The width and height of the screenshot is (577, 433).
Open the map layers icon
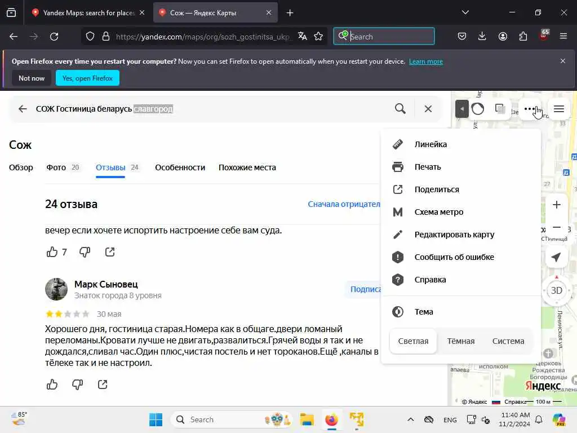[x=500, y=109]
